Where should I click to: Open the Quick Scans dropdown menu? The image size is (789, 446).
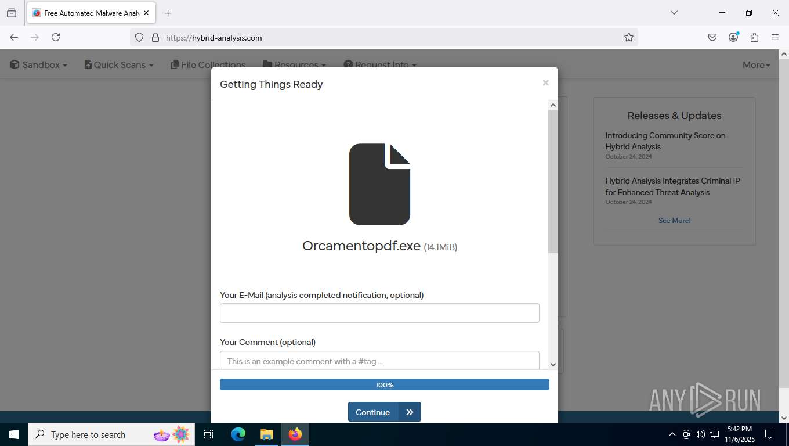coord(119,65)
